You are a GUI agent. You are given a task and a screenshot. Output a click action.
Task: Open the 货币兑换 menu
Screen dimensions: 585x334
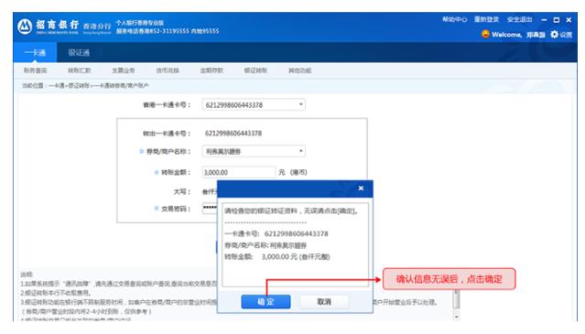click(168, 70)
